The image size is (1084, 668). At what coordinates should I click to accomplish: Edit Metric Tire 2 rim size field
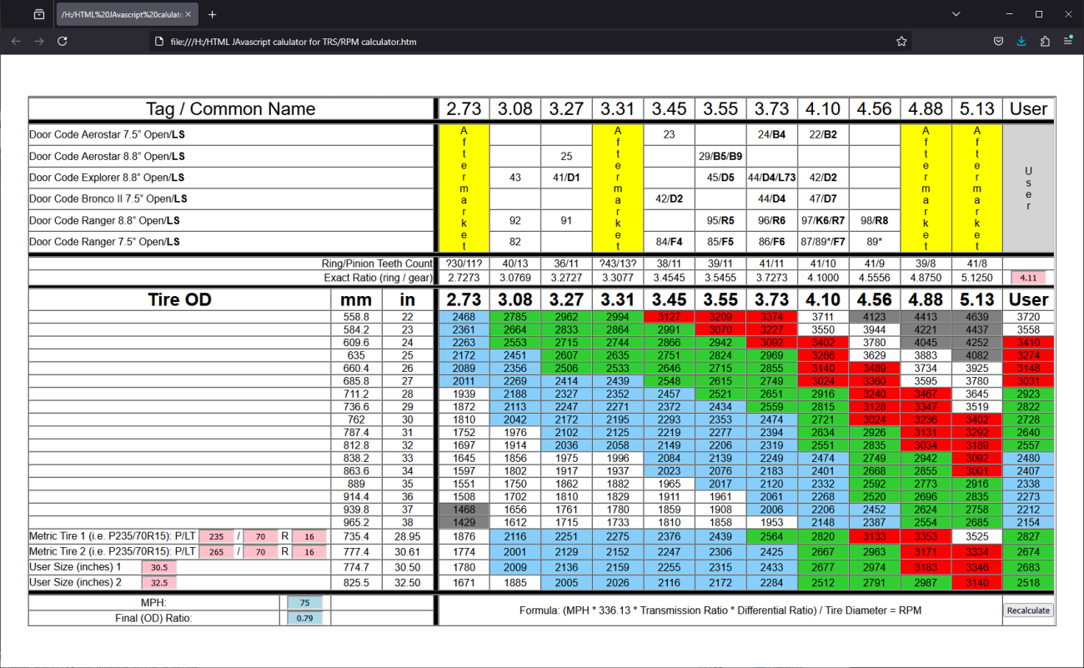[309, 552]
